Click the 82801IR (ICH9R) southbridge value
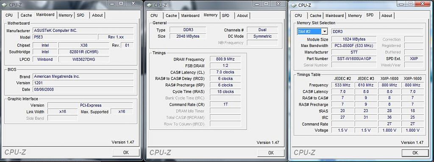Image resolution: width=434 pixels, height=162 pixels. (x=83, y=52)
